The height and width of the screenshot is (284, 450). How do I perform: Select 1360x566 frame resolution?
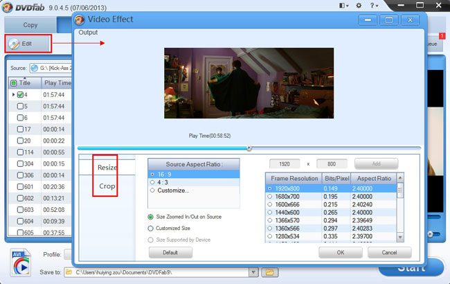click(x=331, y=229)
